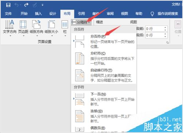Click the lightbulb search icon
Viewport: 183px width, 133px height.
[x=152, y=14]
